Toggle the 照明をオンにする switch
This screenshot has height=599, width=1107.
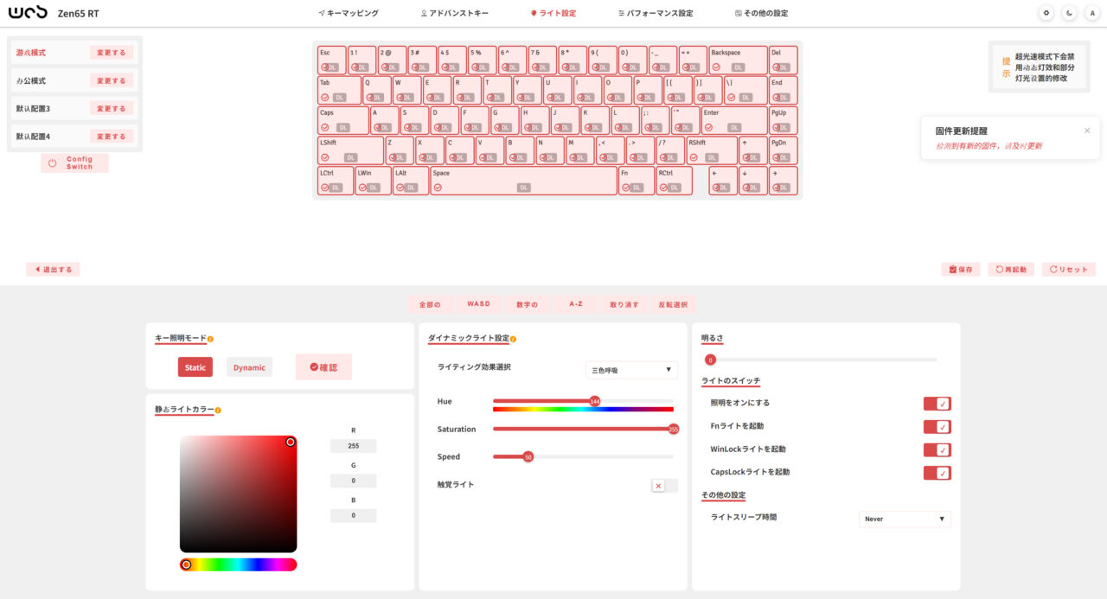coord(937,404)
